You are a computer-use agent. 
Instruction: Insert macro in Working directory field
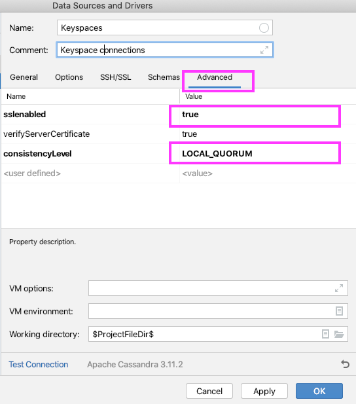point(325,334)
